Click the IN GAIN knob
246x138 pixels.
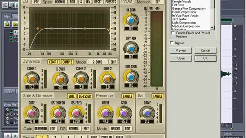[131, 20]
